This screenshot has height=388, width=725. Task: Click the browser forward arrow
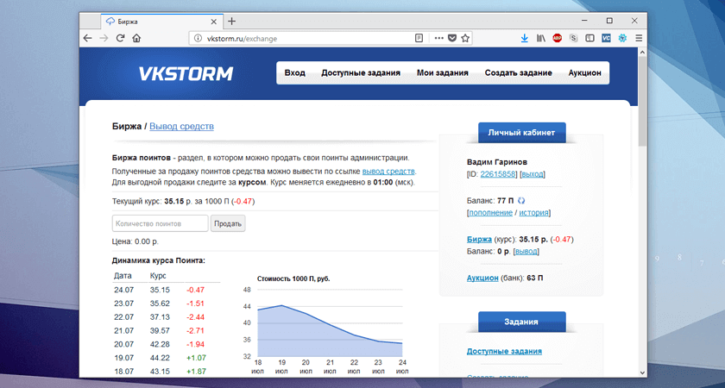tap(104, 38)
